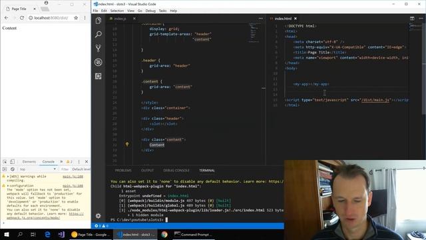Click the errors and warnings status bar item
Screen dimensions: 426x240
click(x=101, y=226)
